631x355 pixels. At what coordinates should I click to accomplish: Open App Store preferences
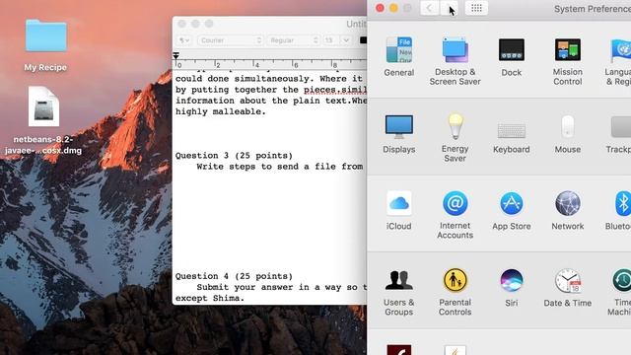click(x=512, y=210)
